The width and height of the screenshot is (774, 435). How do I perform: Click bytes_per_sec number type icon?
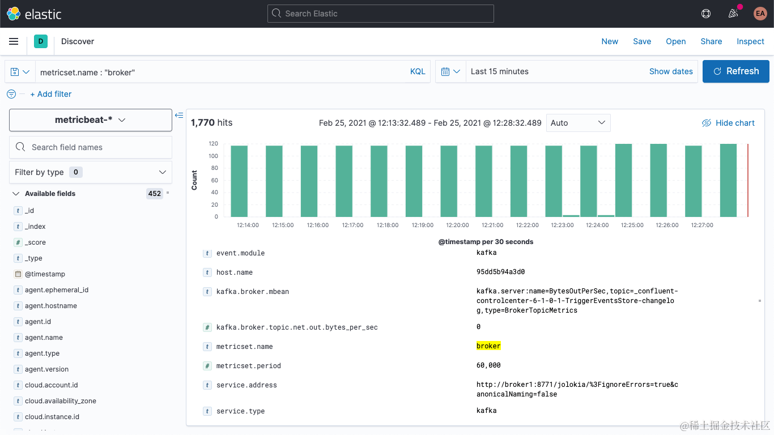(x=208, y=327)
